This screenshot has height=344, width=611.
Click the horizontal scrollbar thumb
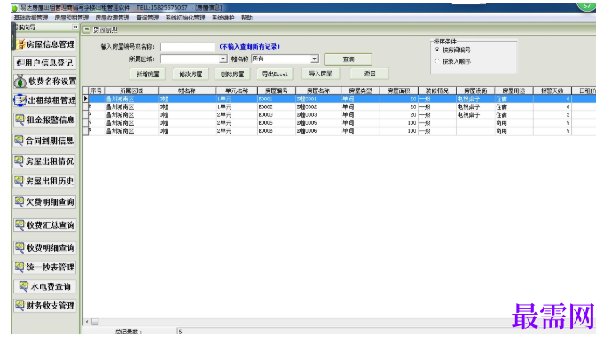point(95,322)
